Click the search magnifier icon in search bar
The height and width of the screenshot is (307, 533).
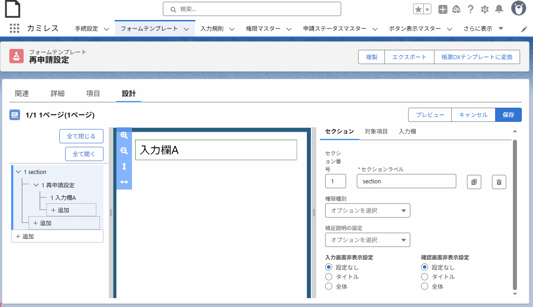(174, 9)
